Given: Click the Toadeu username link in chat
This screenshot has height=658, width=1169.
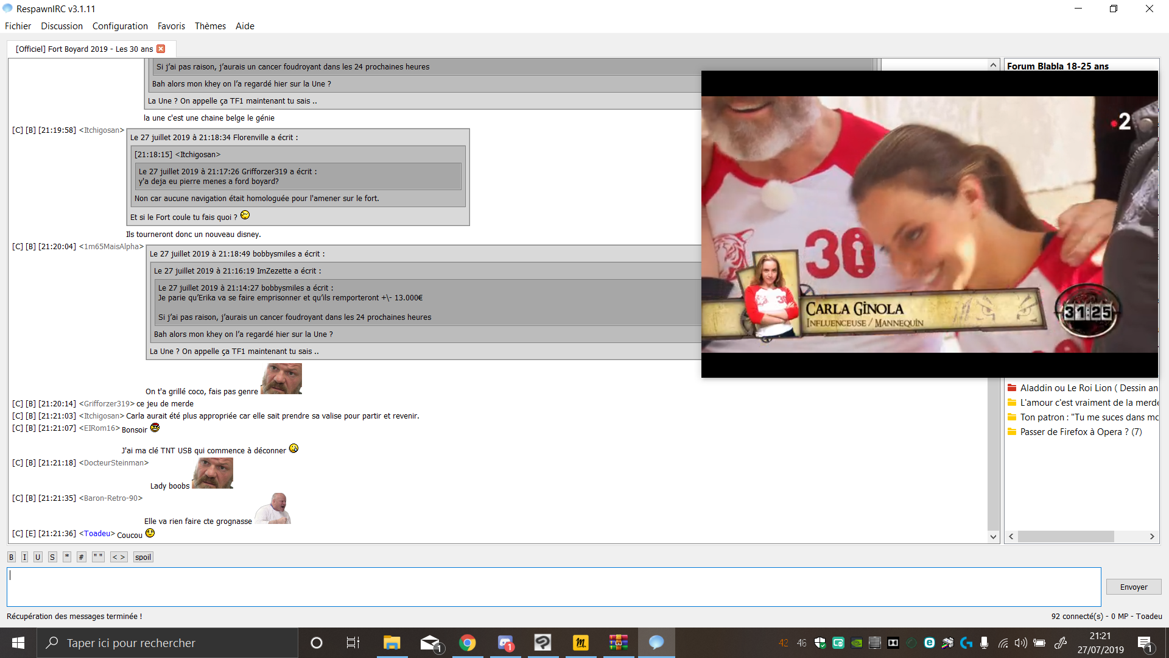Looking at the screenshot, I should click(x=97, y=534).
